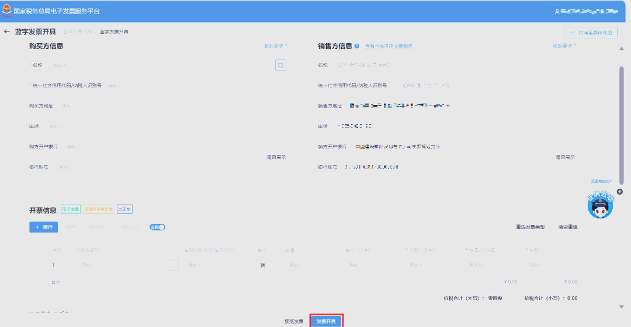
Task: Click the buyer 电话 input field
Action: coord(166,126)
